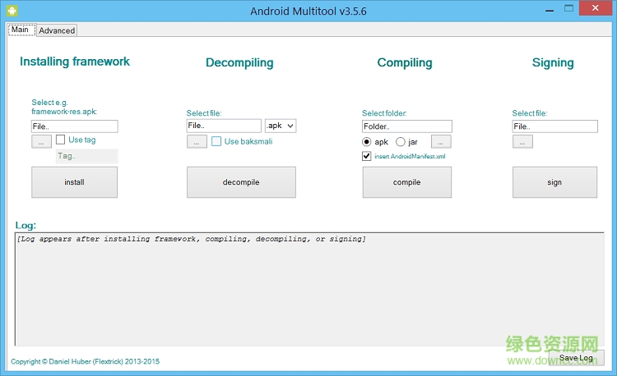Click the Folder.. input field
This screenshot has height=376, width=617.
(407, 126)
